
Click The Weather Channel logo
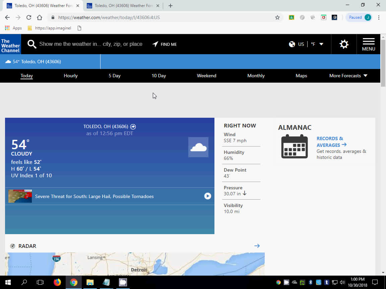tap(10, 44)
